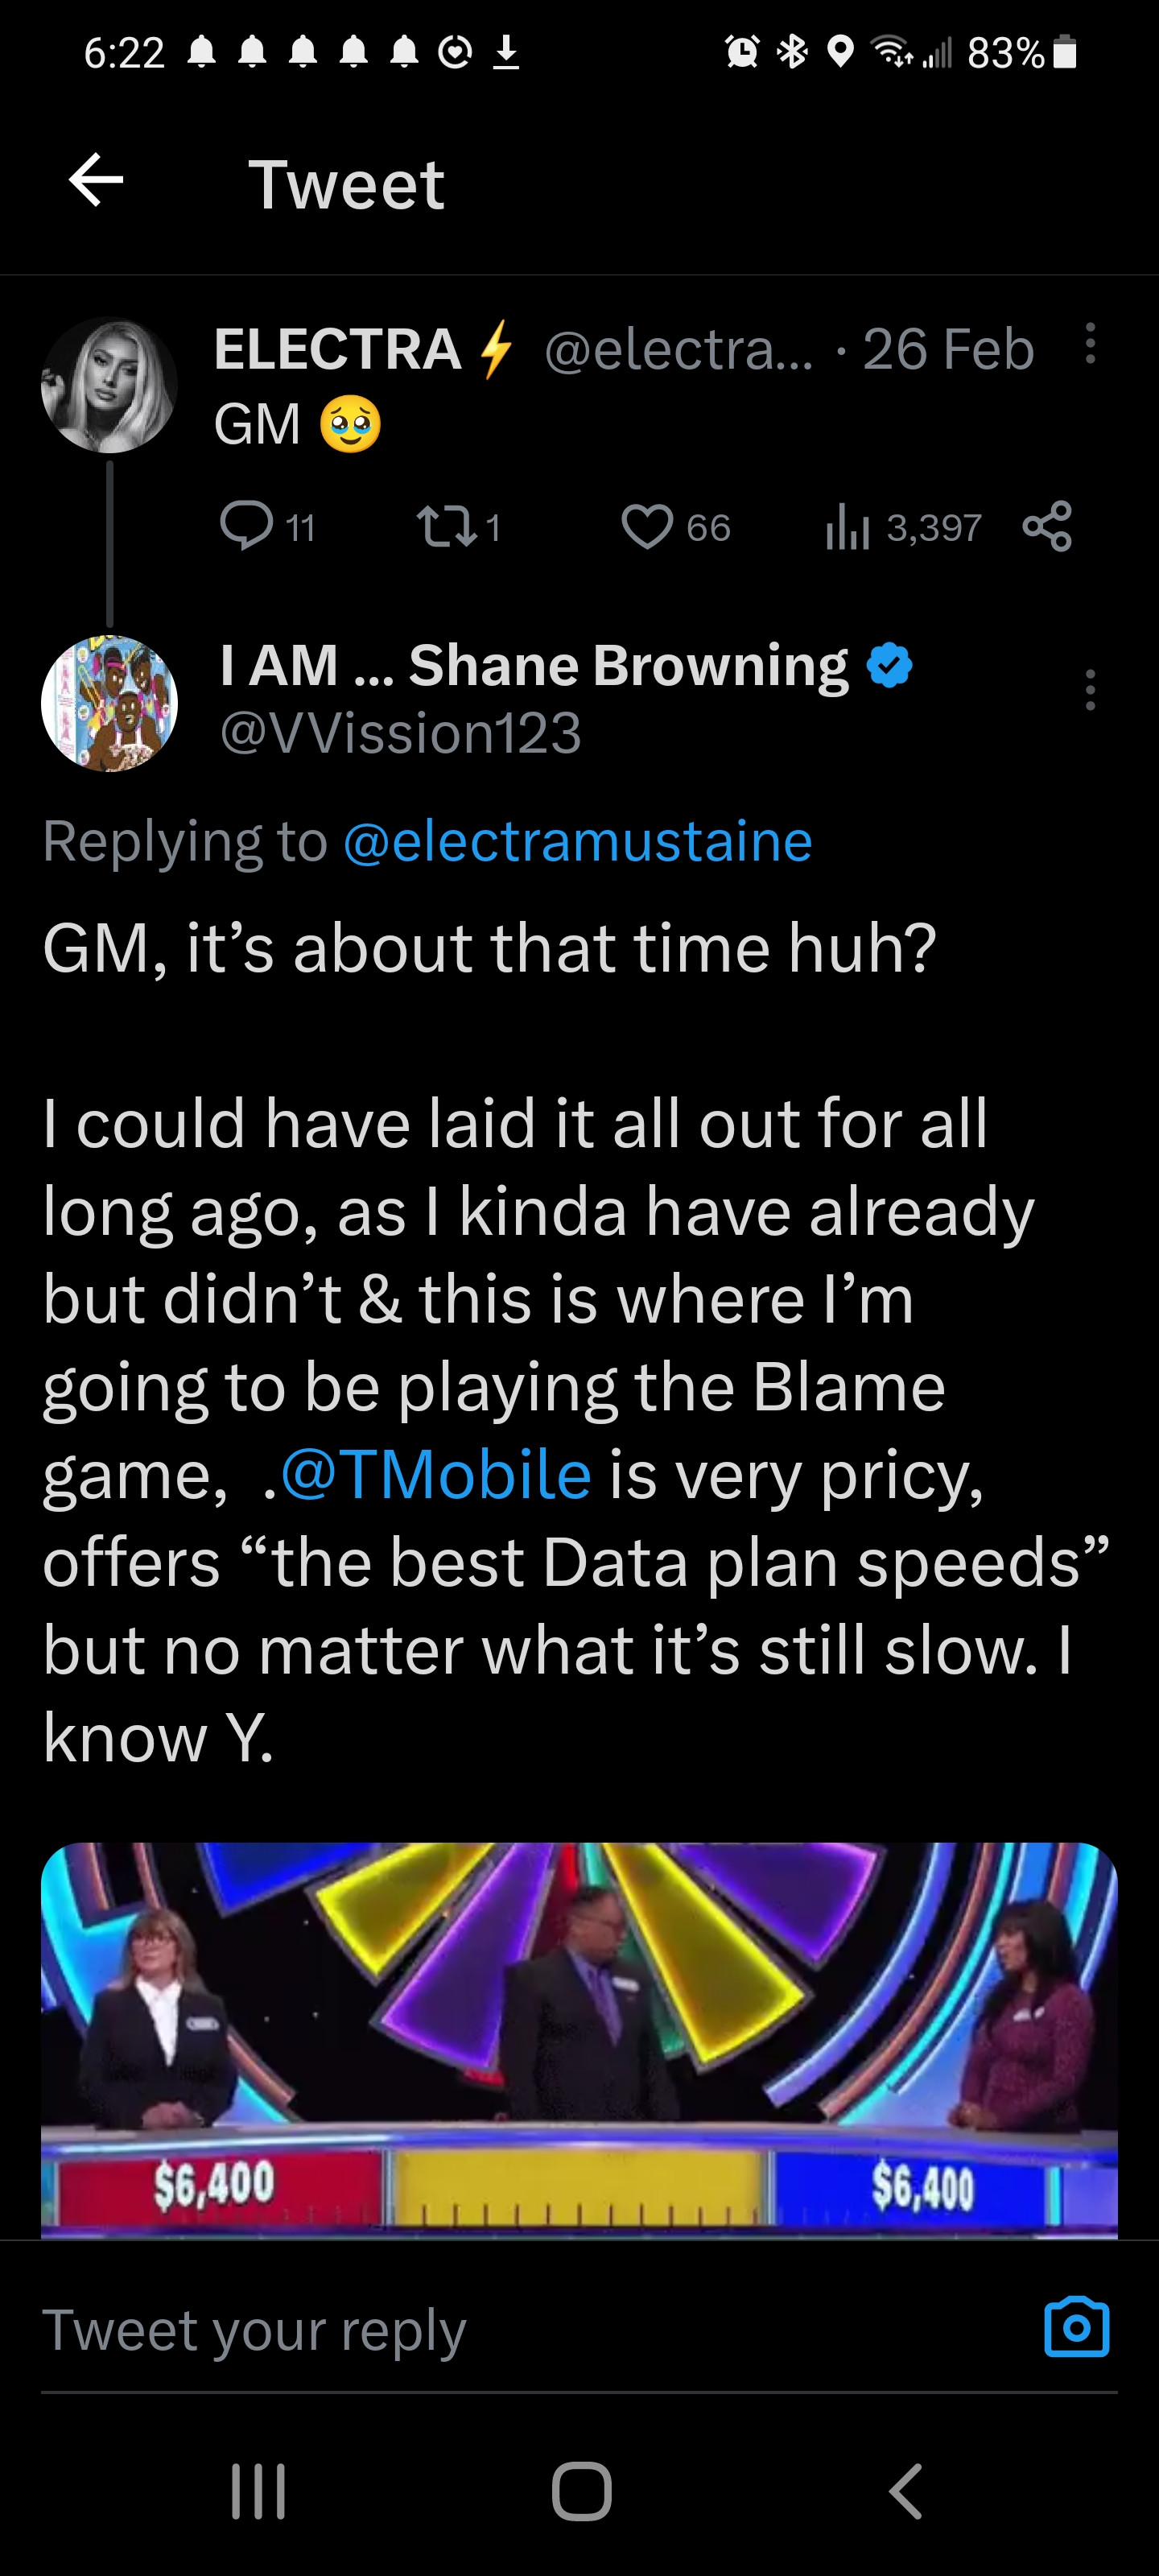
Task: Open ELECTRA's profile picture
Action: coord(109,385)
